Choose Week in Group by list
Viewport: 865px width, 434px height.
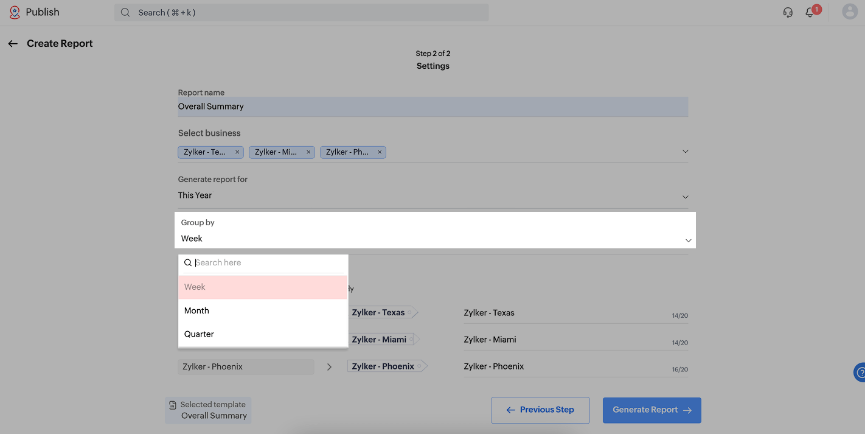point(263,287)
